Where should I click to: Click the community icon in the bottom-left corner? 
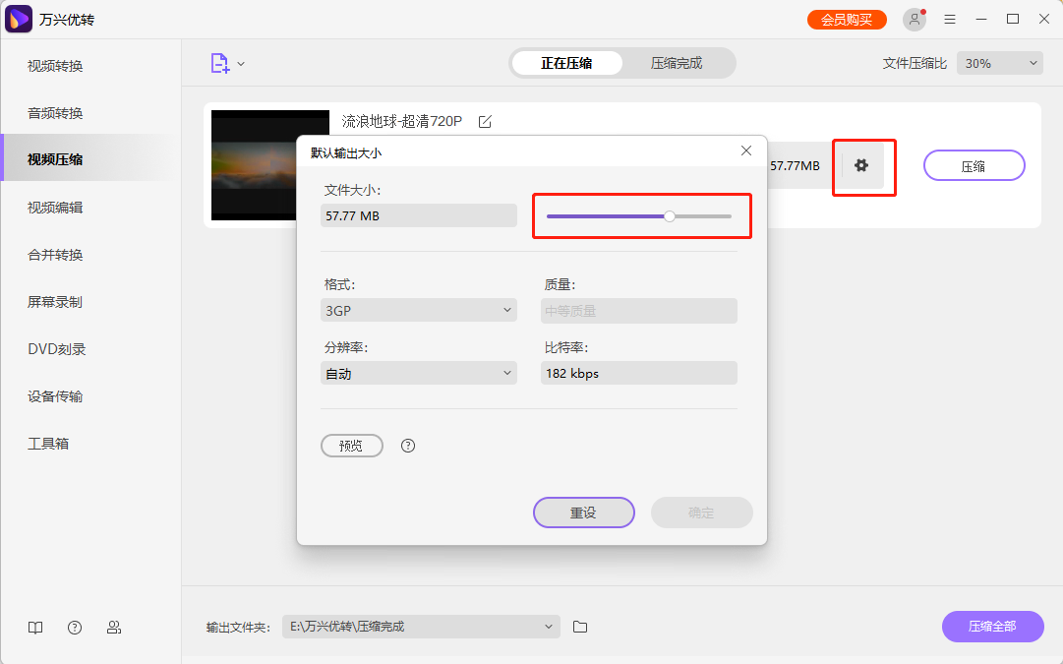coord(114,627)
